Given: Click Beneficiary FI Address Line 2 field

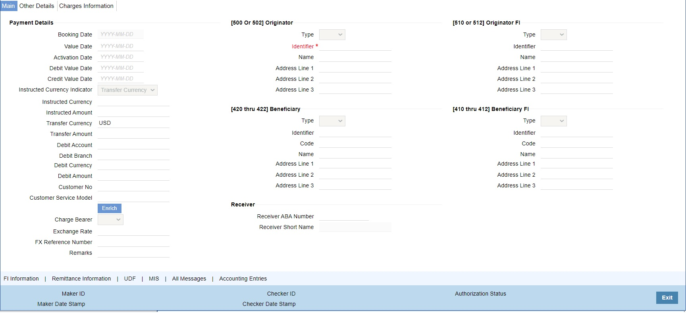Looking at the screenshot, I should click(x=577, y=175).
